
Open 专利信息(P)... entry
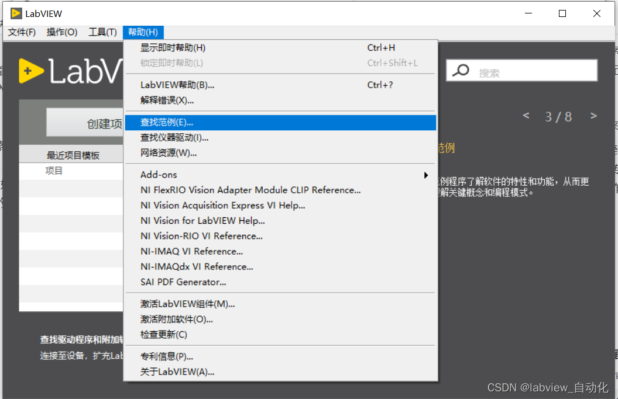click(281, 356)
